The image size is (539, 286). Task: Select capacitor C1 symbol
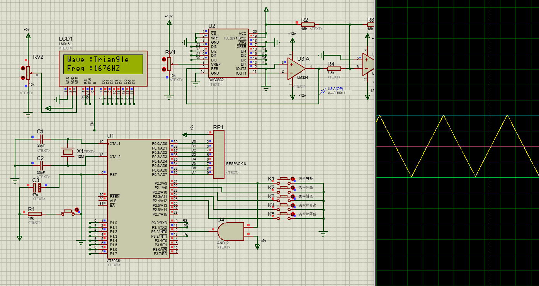(x=41, y=139)
